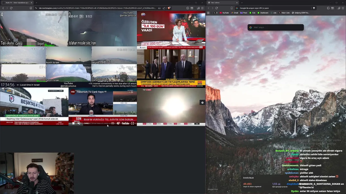The image size is (346, 194).
Task: Go back in the Multi TV browser window
Action: pos(3,8)
